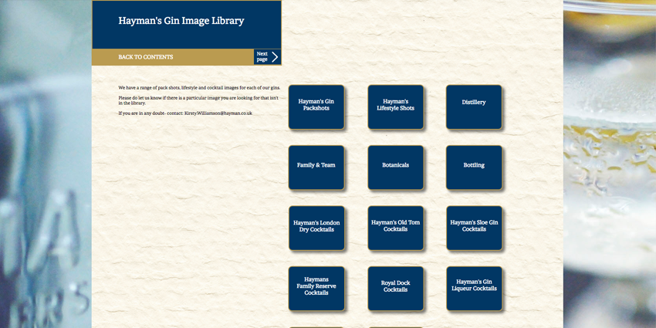Click the 'Please do let us know' paragraph
The width and height of the screenshot is (656, 328).
(x=198, y=100)
